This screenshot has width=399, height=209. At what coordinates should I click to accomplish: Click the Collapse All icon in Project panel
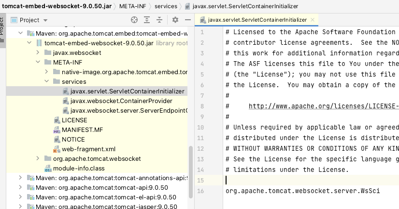160,20
